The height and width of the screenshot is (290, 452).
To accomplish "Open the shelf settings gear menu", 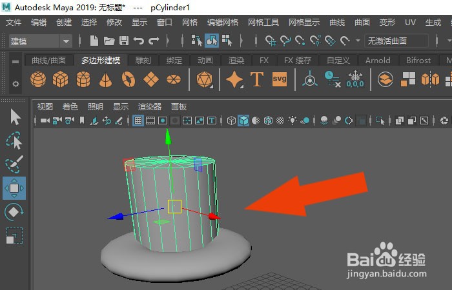I will (15, 84).
